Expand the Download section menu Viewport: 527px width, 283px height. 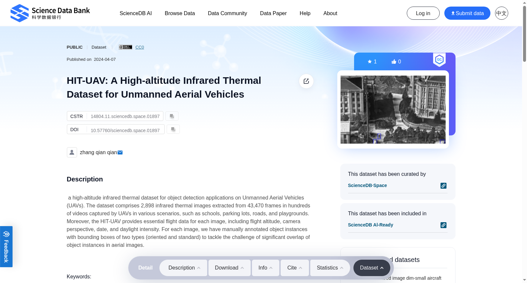pyautogui.click(x=230, y=268)
